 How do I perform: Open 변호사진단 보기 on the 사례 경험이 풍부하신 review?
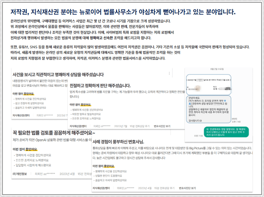187,188
